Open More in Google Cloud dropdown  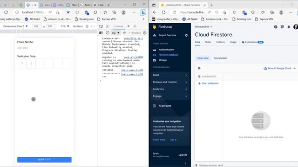point(279,68)
